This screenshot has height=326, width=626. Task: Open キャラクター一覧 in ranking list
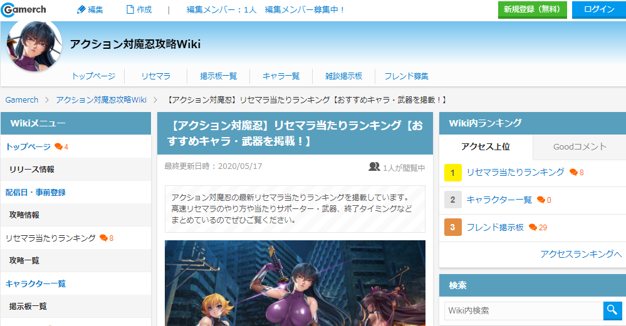click(x=499, y=200)
